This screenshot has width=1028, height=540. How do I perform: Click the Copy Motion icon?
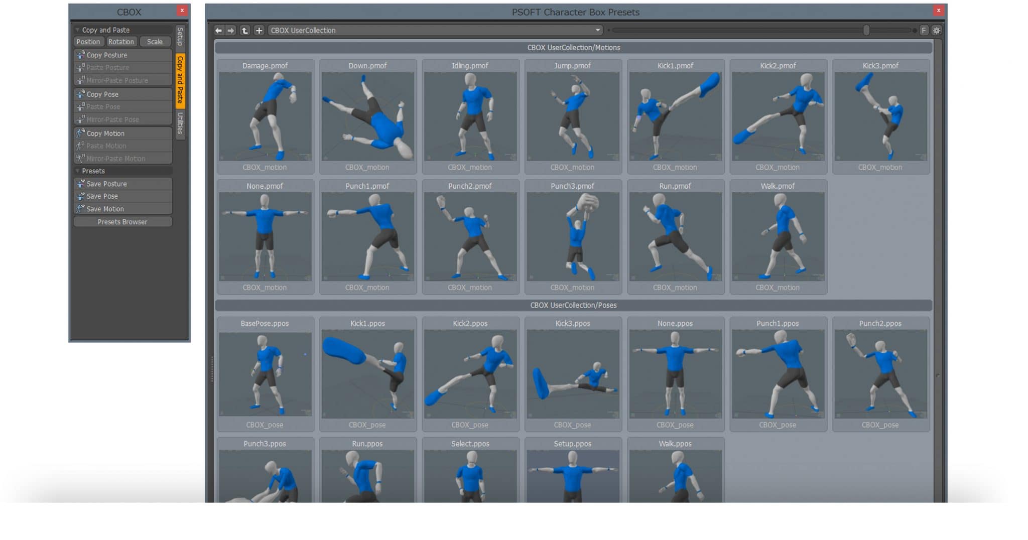click(x=80, y=133)
